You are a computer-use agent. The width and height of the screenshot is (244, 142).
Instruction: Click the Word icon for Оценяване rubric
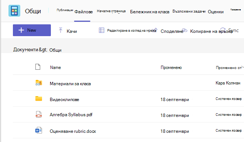39,130
